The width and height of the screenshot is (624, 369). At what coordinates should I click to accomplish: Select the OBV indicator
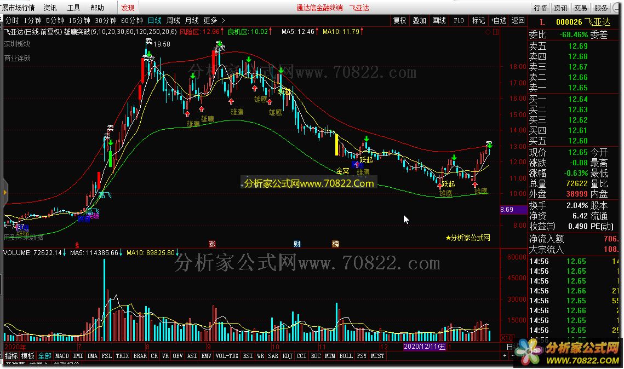click(178, 356)
